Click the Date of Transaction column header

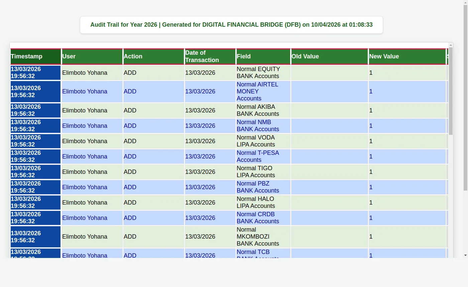click(x=210, y=56)
